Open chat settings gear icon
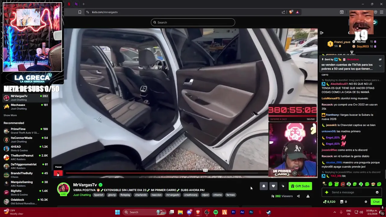 coord(366,202)
